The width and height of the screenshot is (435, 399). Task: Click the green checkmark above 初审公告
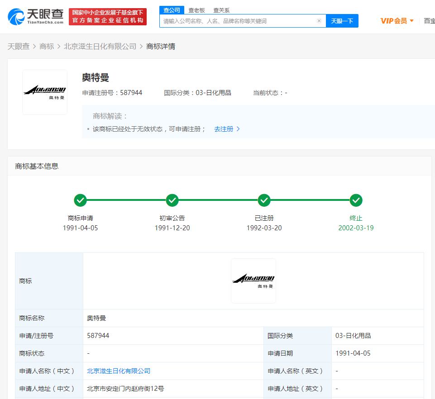172,200
